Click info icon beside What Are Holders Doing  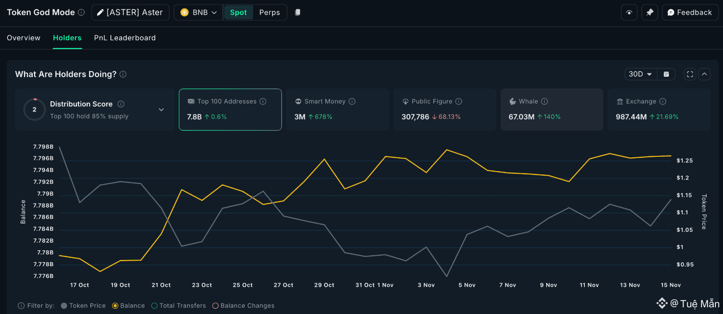[x=123, y=74]
